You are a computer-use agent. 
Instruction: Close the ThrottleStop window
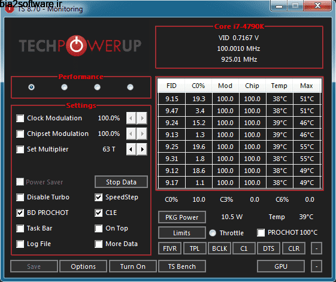click(x=318, y=5)
